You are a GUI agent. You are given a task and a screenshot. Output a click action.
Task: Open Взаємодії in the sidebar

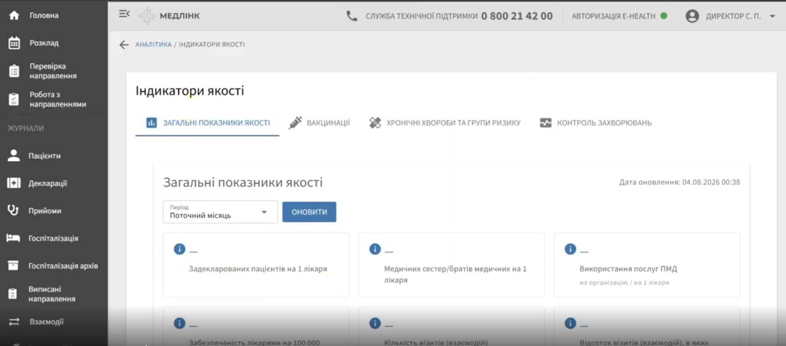[47, 322]
